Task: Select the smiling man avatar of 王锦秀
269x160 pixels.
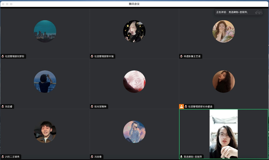Action: pos(45,132)
